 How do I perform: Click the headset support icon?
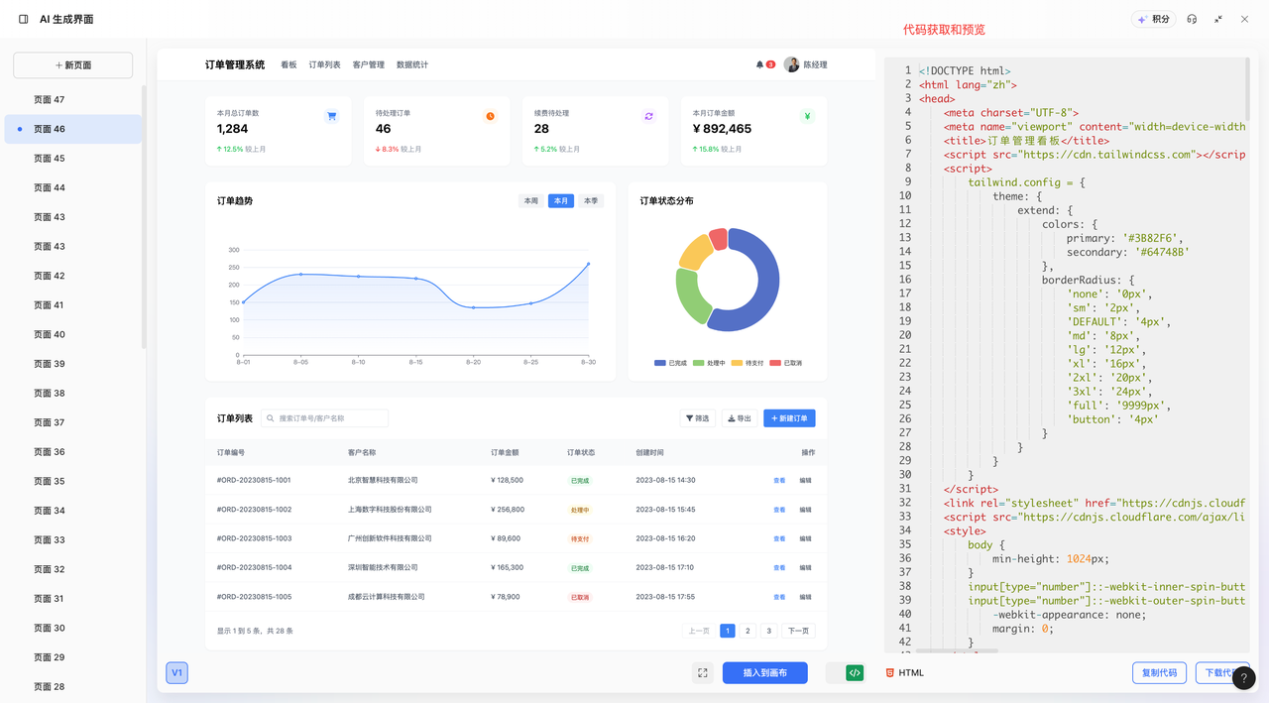(1192, 19)
